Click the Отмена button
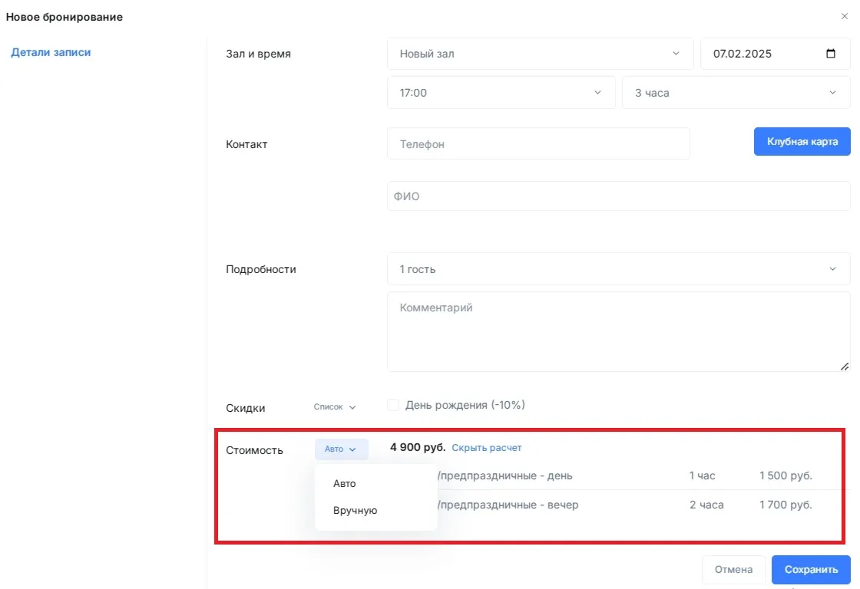 (x=733, y=570)
